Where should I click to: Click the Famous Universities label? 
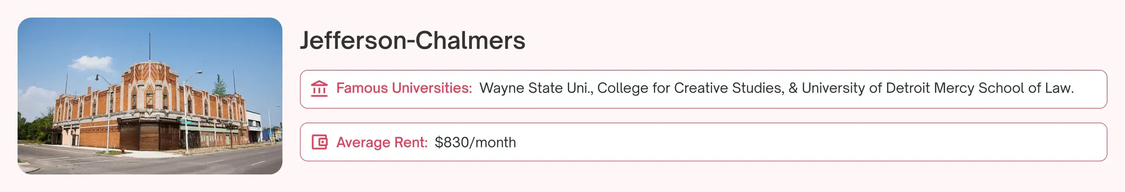(404, 88)
